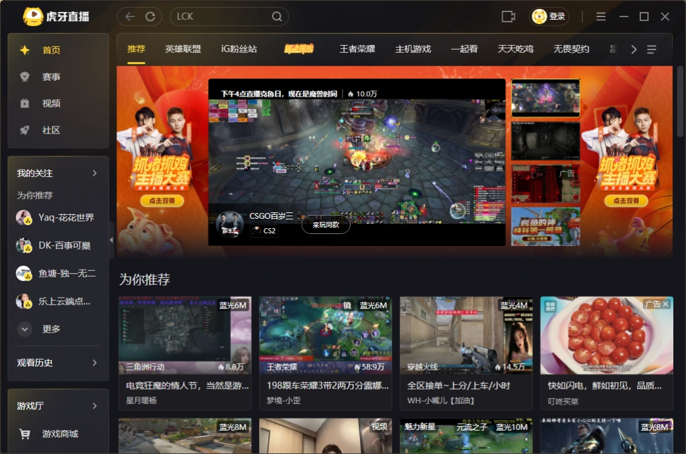Viewport: 686px width, 454px height.
Task: Click the 登录 login button
Action: tap(550, 17)
